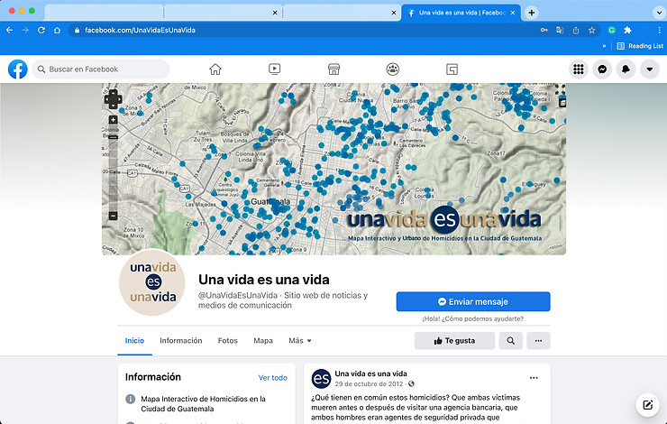Select the Mapa tab

(263, 341)
